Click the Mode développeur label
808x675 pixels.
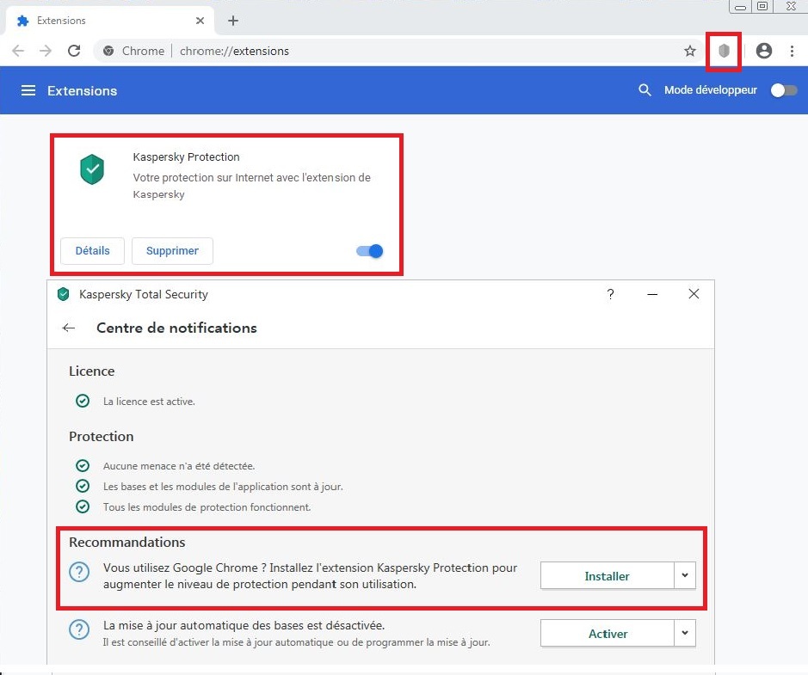711,90
